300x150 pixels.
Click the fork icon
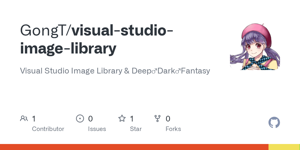pyautogui.click(x=157, y=118)
